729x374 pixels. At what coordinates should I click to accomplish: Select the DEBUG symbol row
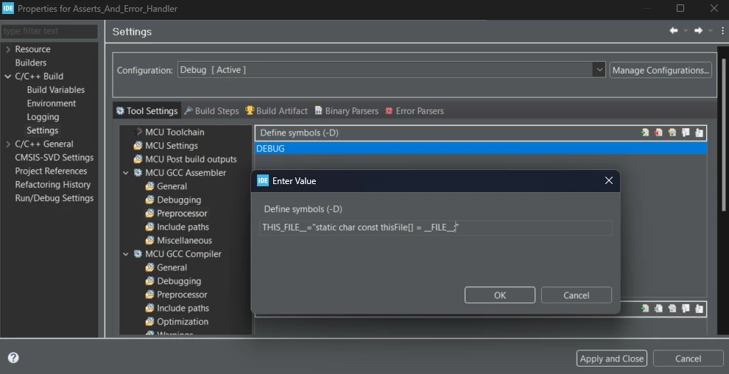pos(481,149)
